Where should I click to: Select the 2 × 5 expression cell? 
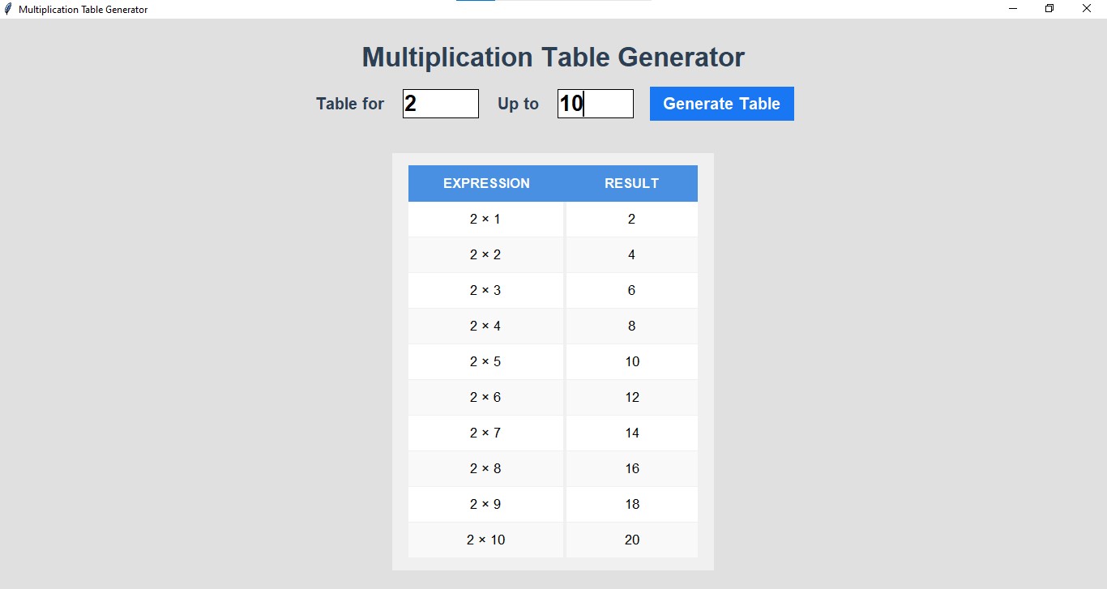[x=485, y=361]
